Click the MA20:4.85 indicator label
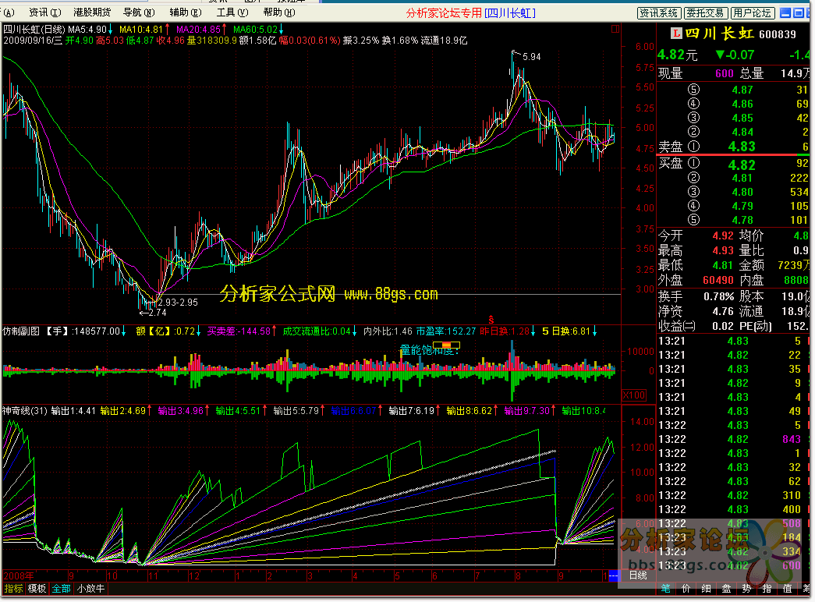815x602 pixels. (199, 30)
